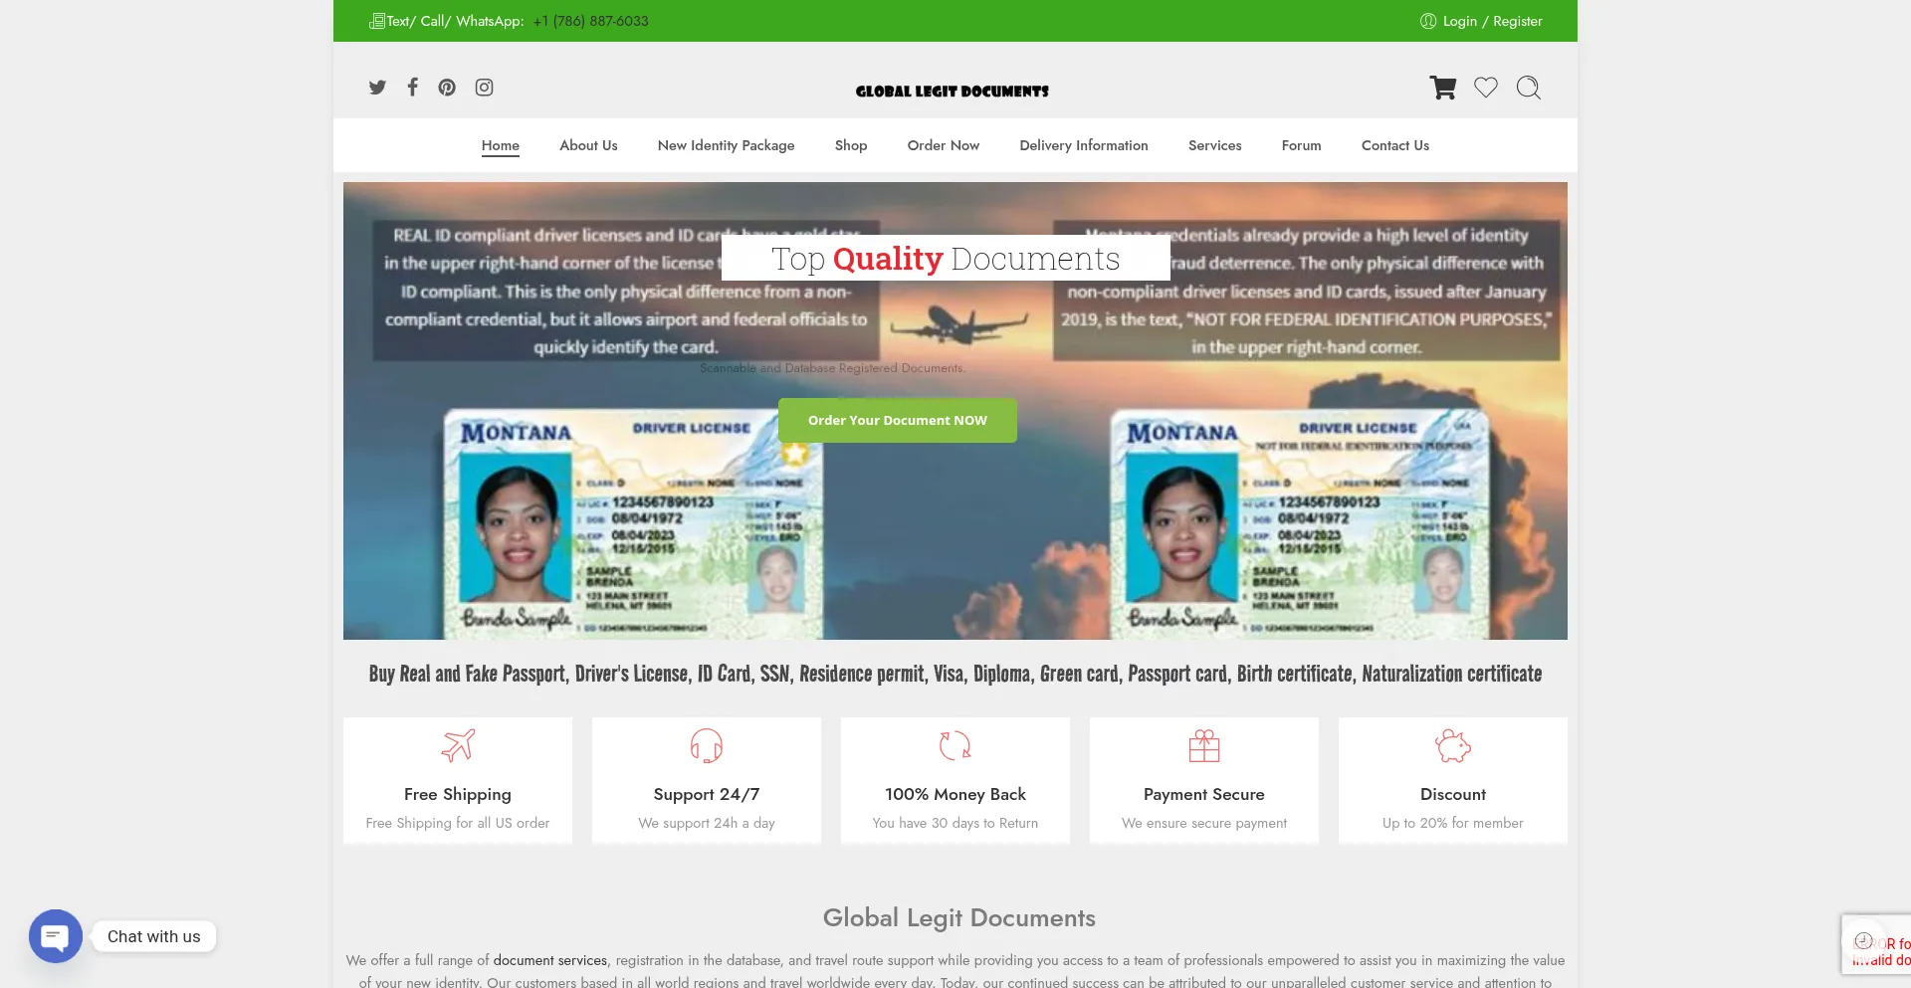Visit the Forum menu item
This screenshot has height=988, width=1911.
click(x=1302, y=145)
